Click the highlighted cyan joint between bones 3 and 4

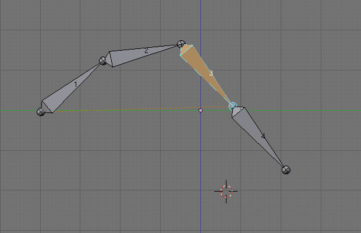click(233, 106)
